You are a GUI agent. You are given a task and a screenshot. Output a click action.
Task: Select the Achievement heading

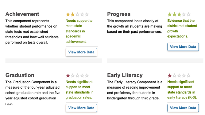[x=22, y=14]
